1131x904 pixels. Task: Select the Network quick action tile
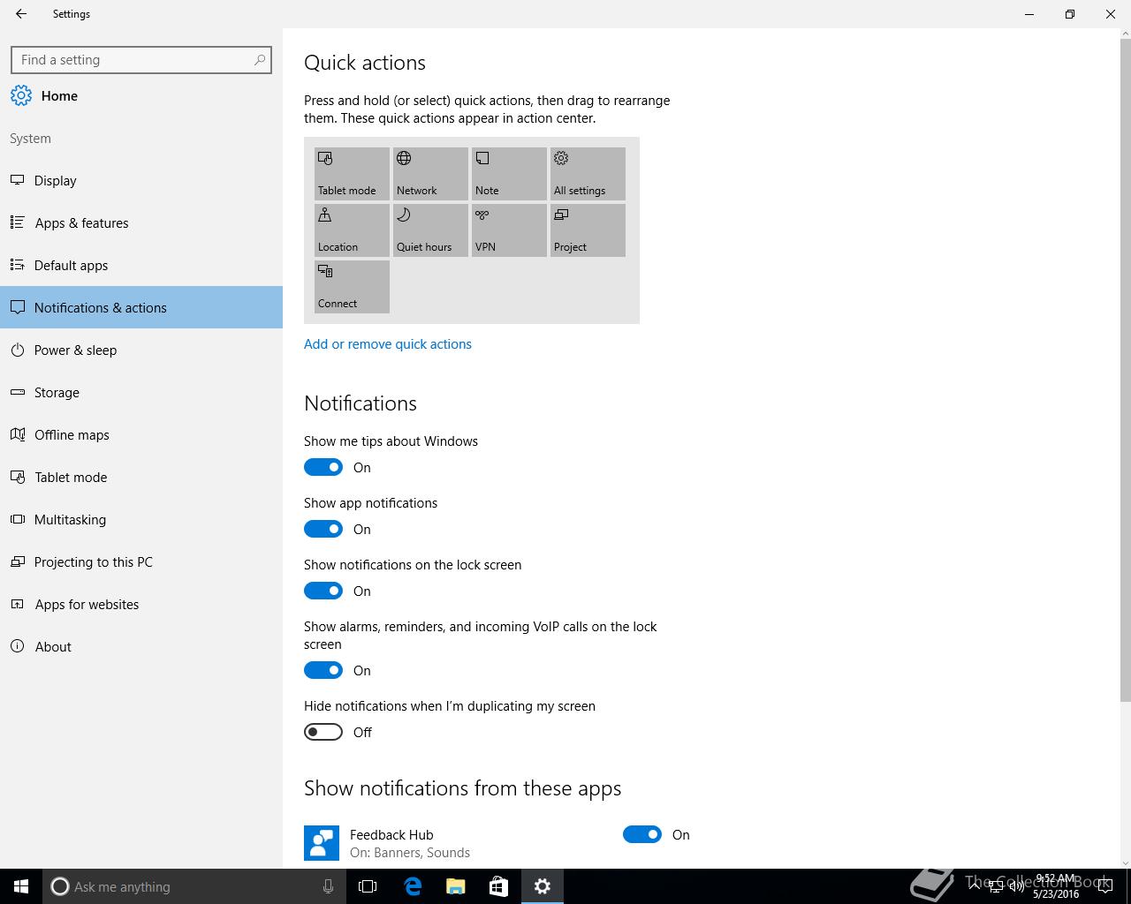(430, 174)
